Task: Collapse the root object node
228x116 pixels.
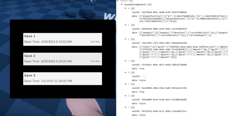Action: tap(117, 1)
